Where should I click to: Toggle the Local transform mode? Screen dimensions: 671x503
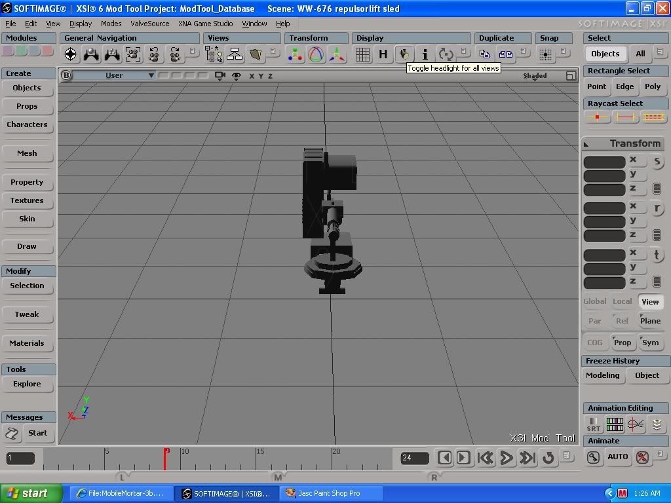pos(623,301)
